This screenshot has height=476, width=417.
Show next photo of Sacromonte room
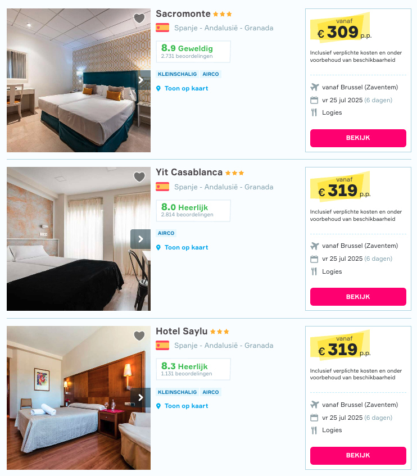click(x=140, y=80)
